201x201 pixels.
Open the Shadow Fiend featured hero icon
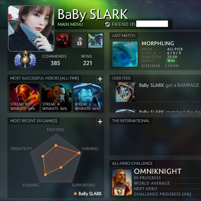tap(63, 41)
